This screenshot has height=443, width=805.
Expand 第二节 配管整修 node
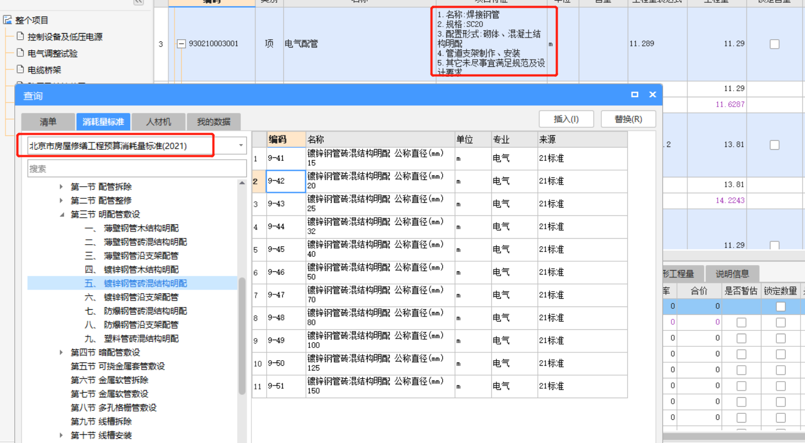[61, 201]
